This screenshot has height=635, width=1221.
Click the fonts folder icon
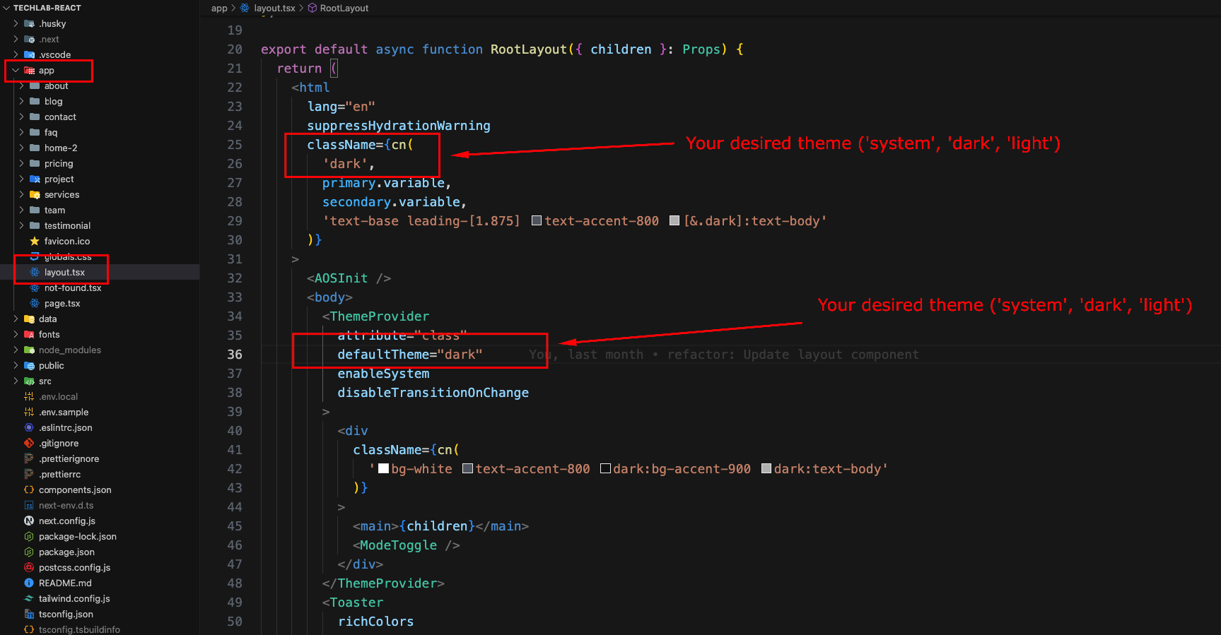29,334
